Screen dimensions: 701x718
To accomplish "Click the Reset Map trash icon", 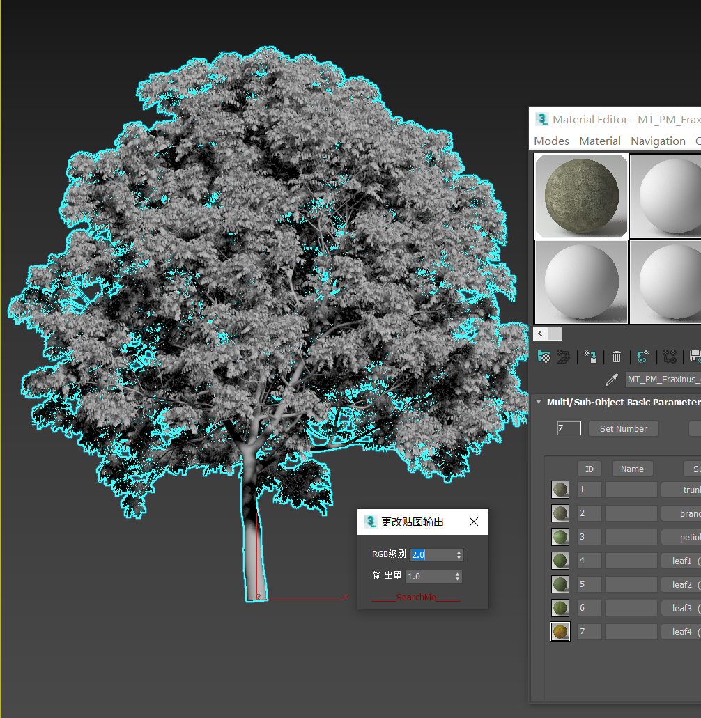I will pos(617,357).
